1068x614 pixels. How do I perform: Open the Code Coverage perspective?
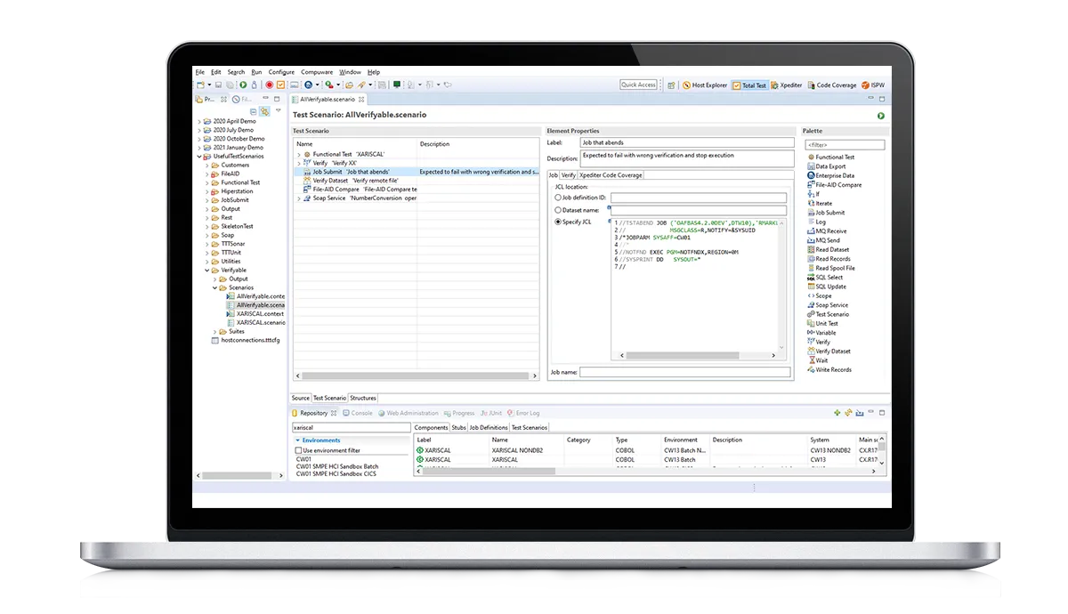pyautogui.click(x=832, y=85)
